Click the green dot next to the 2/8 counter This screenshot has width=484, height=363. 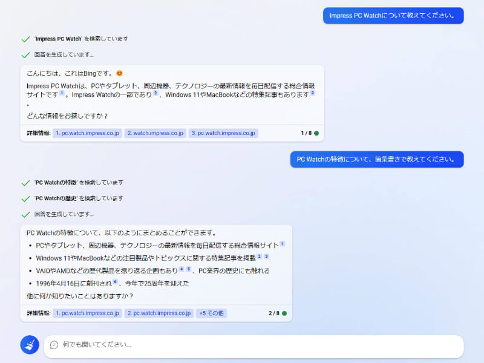[283, 313]
